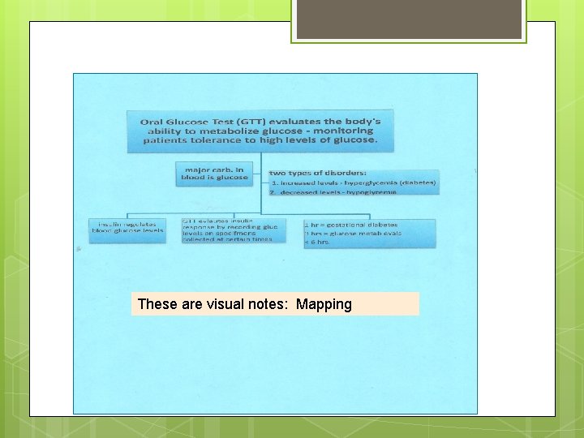Click the 'two types of disorders:' heading
584x438 pixels.
click(x=318, y=173)
